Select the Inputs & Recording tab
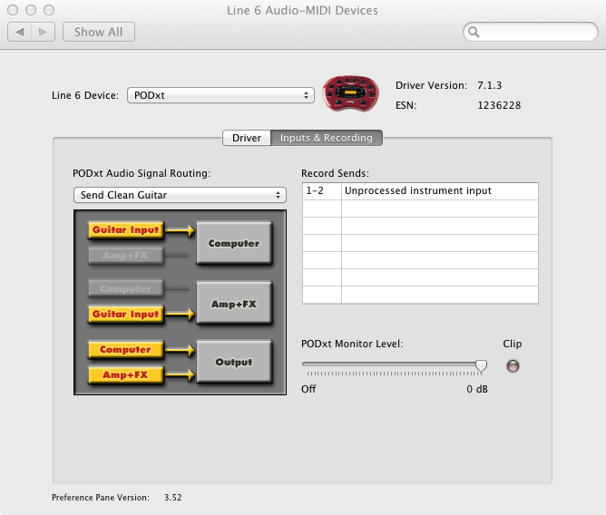Screen dimensions: 606x515 (327, 138)
